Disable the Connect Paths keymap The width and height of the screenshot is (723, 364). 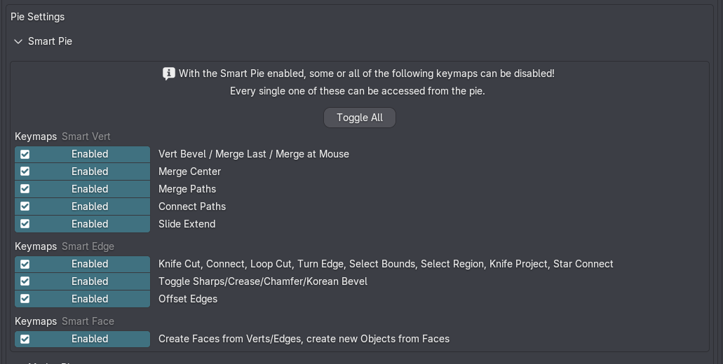tap(83, 206)
